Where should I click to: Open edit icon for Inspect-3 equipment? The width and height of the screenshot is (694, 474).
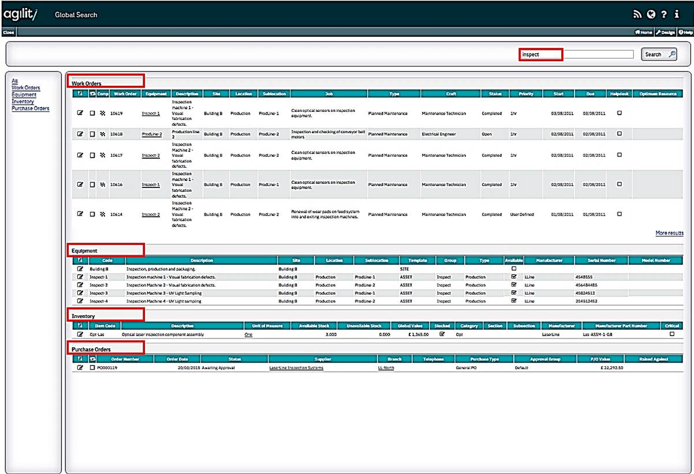point(80,293)
